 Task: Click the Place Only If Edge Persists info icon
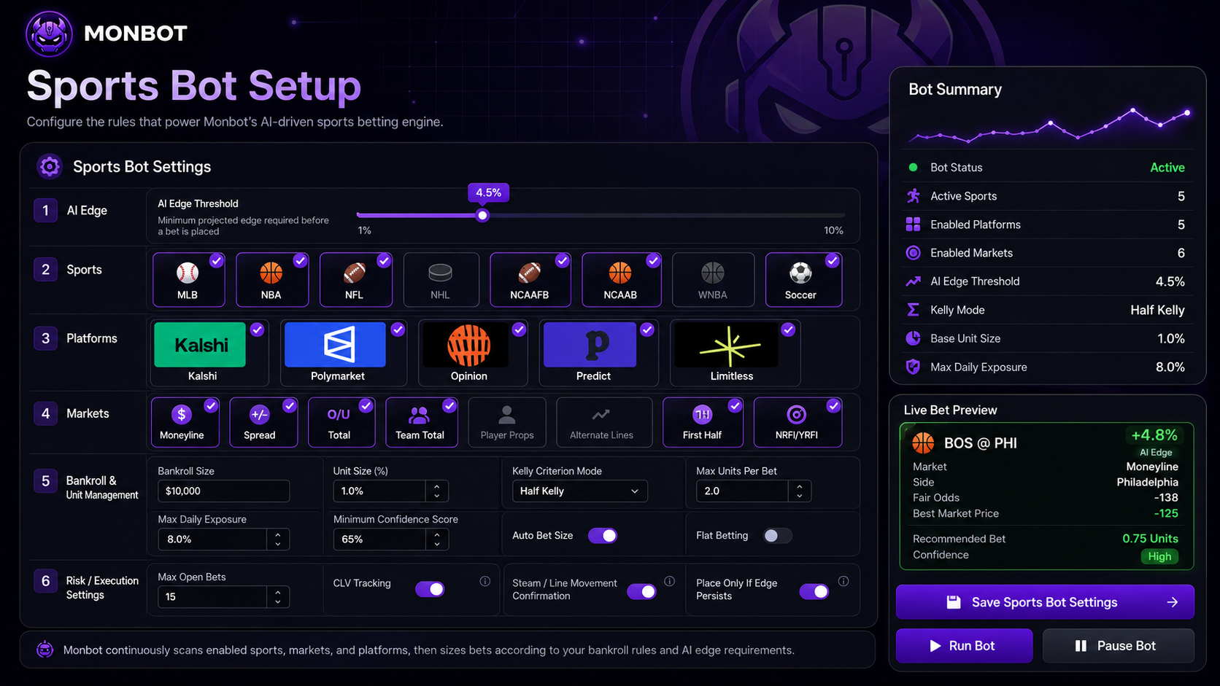[x=843, y=582]
